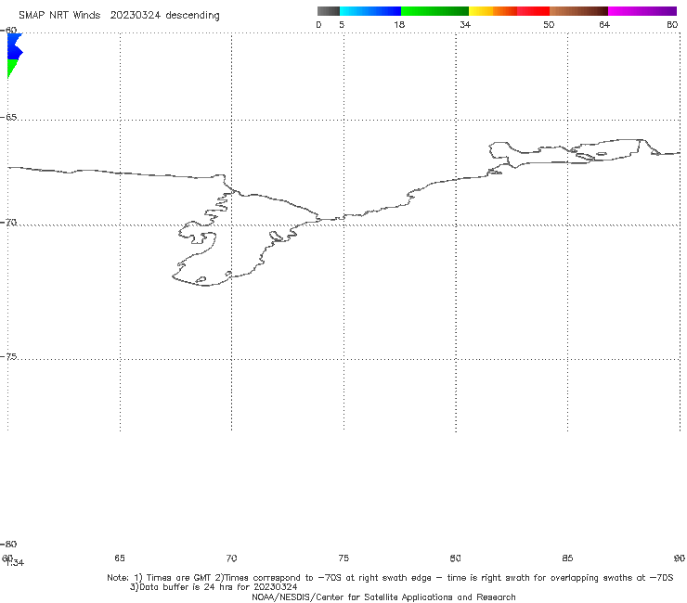Screen dimensions: 687x603
Task: Click the longitude axis label '75'
Action: 343,558
